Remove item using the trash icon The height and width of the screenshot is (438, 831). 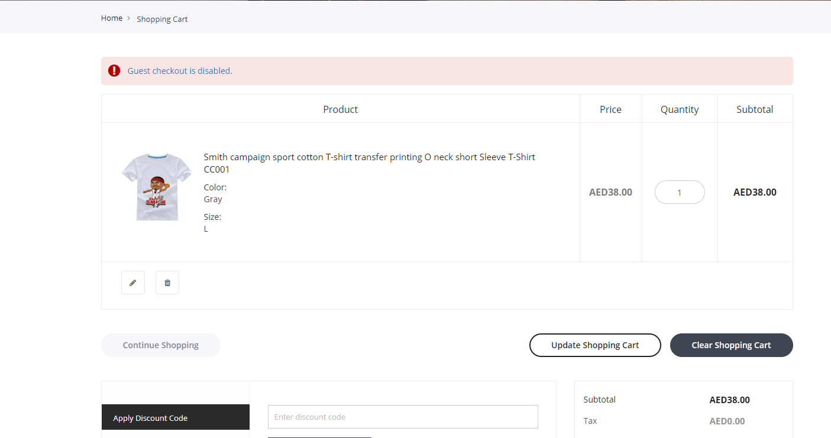(x=167, y=283)
